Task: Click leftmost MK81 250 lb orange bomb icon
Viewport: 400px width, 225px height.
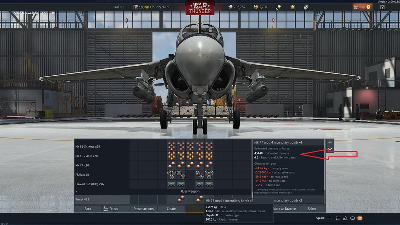Action: coord(172,156)
